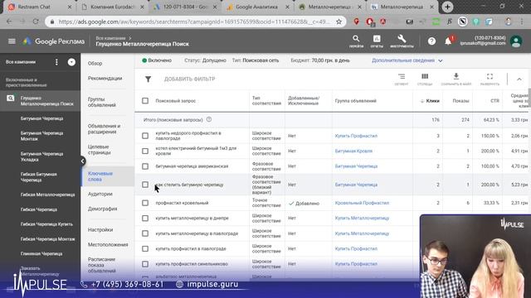Go back in browser
This screenshot has height=298, width=531.
(9, 22)
